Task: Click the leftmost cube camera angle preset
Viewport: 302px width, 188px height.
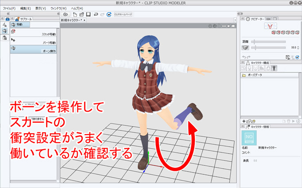Action: click(x=273, y=33)
